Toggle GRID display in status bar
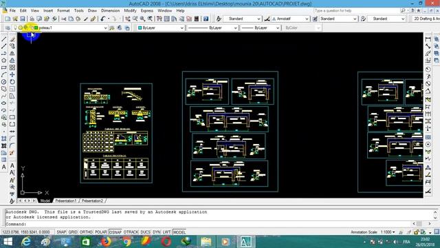The image size is (440, 248). tap(73, 232)
